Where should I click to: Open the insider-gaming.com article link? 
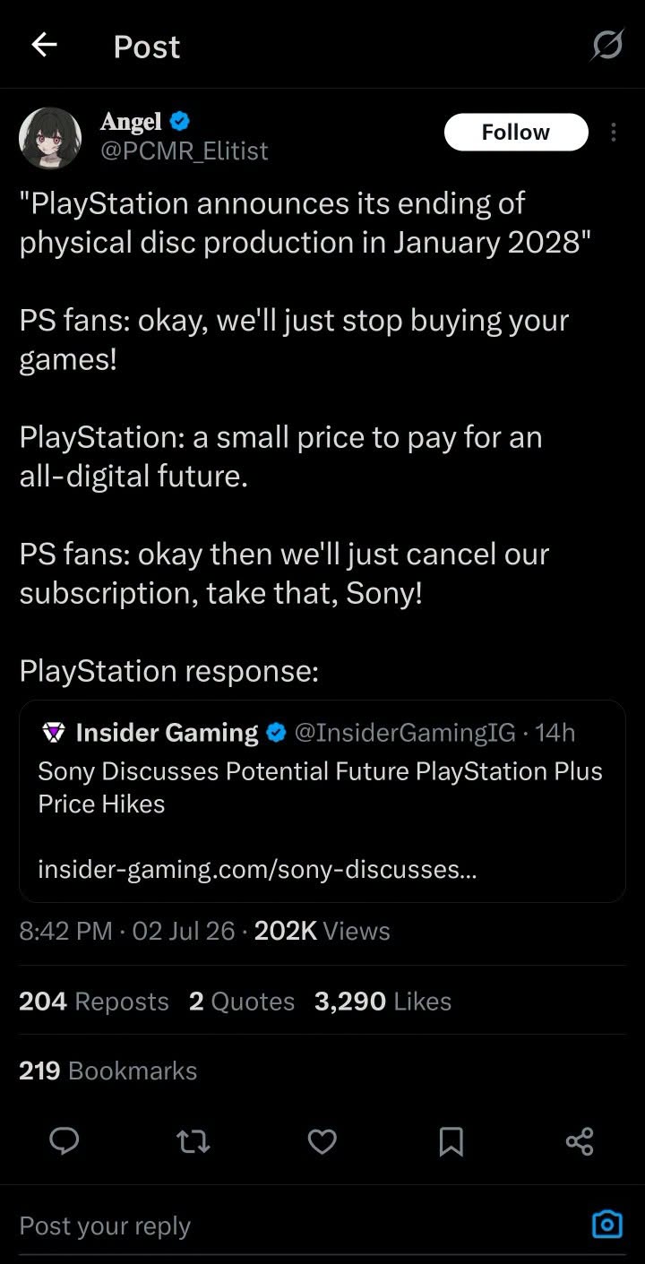(257, 869)
